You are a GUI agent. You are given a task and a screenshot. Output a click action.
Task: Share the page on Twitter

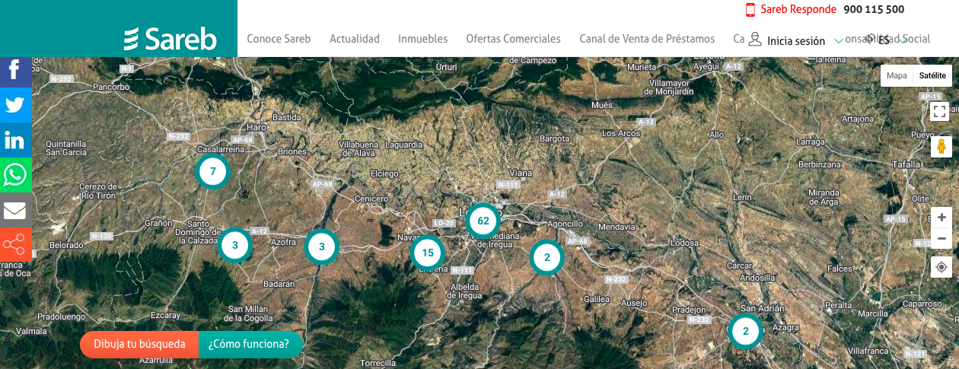click(15, 105)
